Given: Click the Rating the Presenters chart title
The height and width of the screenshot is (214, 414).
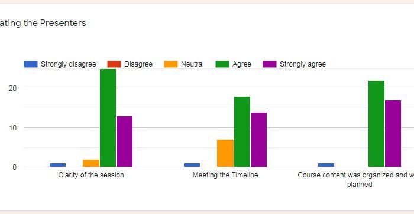Looking at the screenshot, I should point(43,23).
